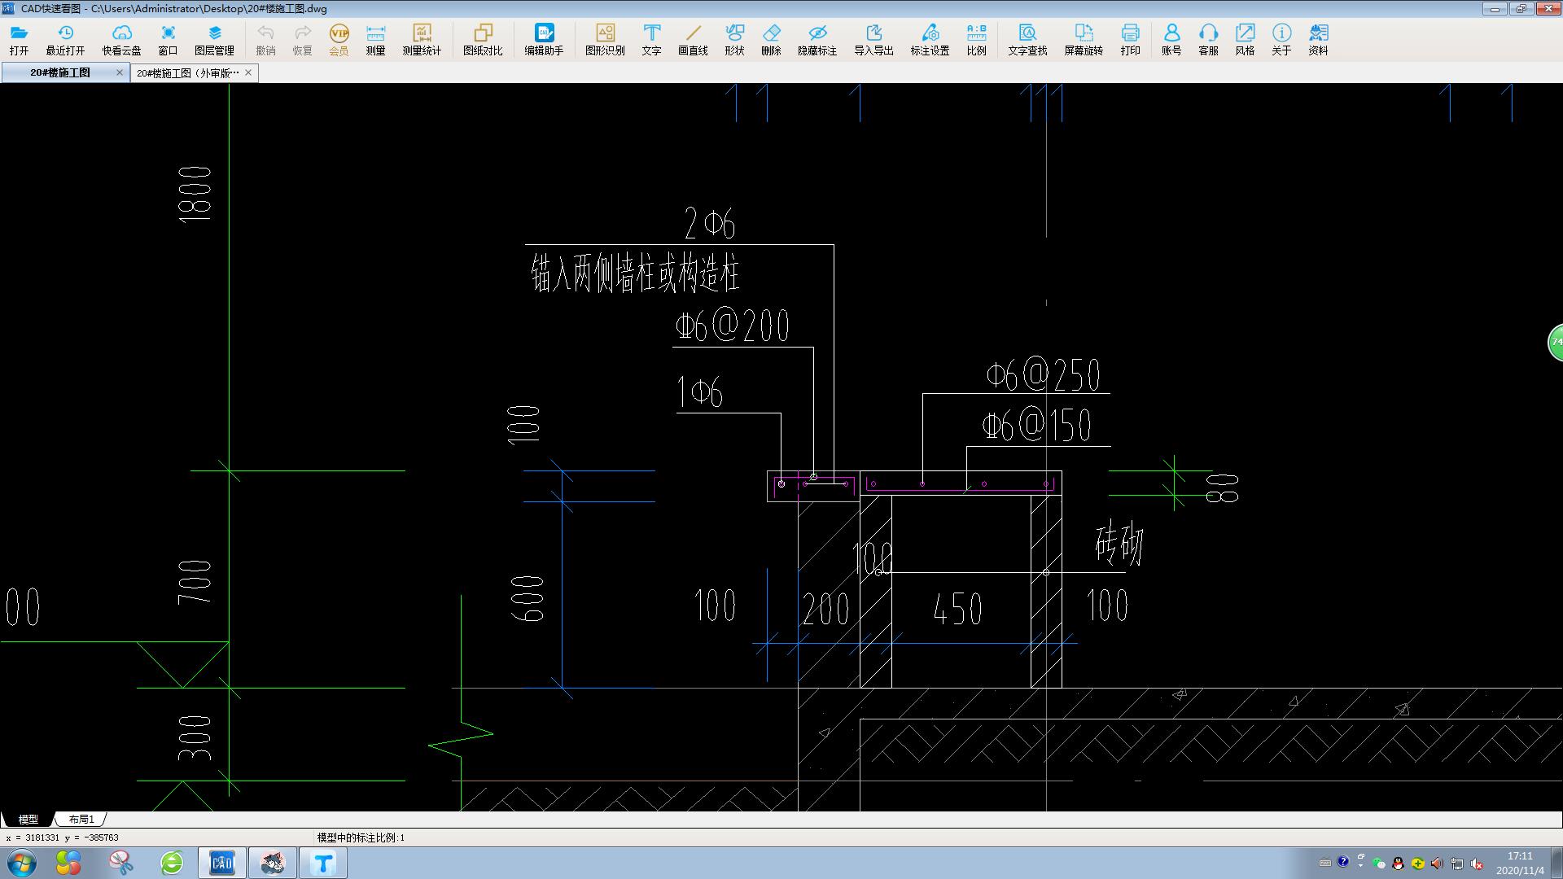Rotate the view with 屏幕旋转
This screenshot has height=879, width=1563.
(x=1084, y=39)
